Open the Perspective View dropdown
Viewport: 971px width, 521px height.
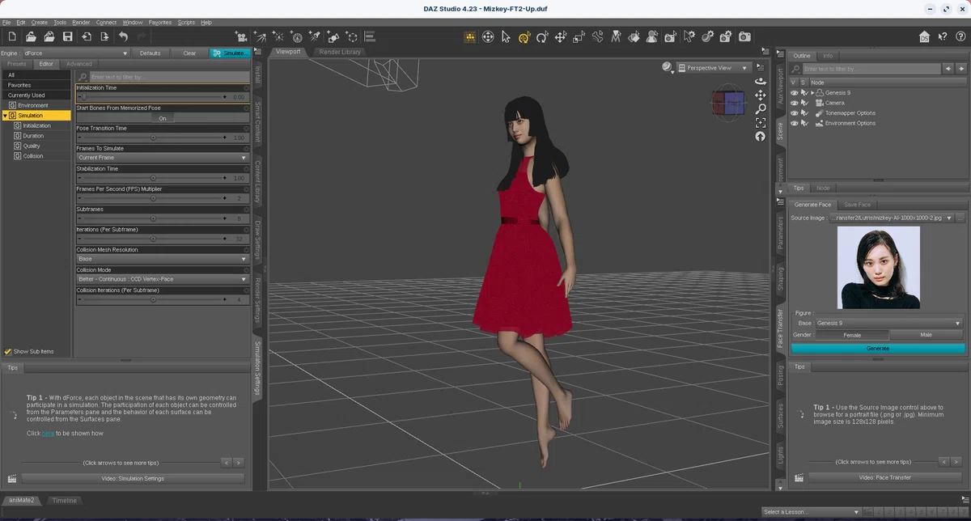712,68
